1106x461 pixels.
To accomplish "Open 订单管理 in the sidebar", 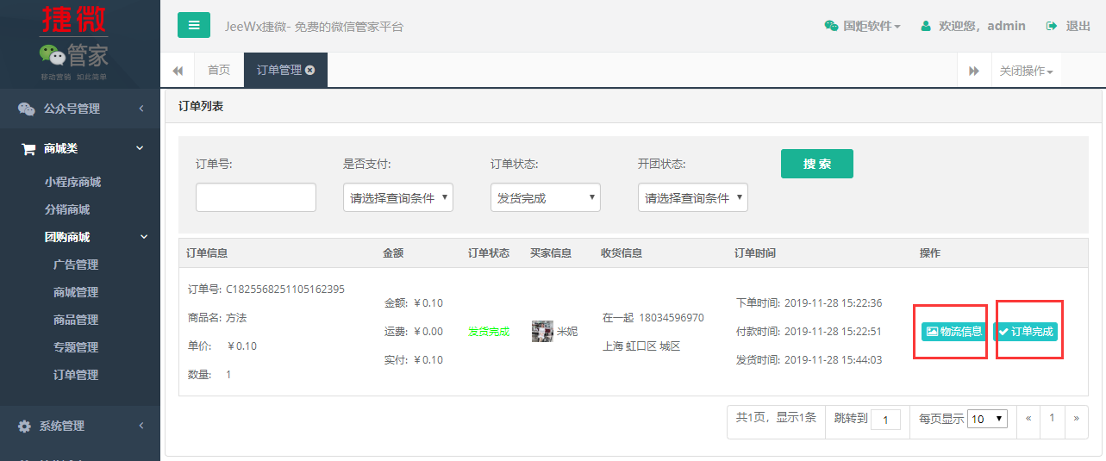I will 76,375.
